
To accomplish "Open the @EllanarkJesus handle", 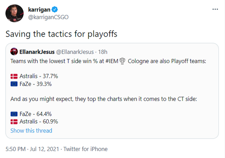I will [x=75, y=52].
